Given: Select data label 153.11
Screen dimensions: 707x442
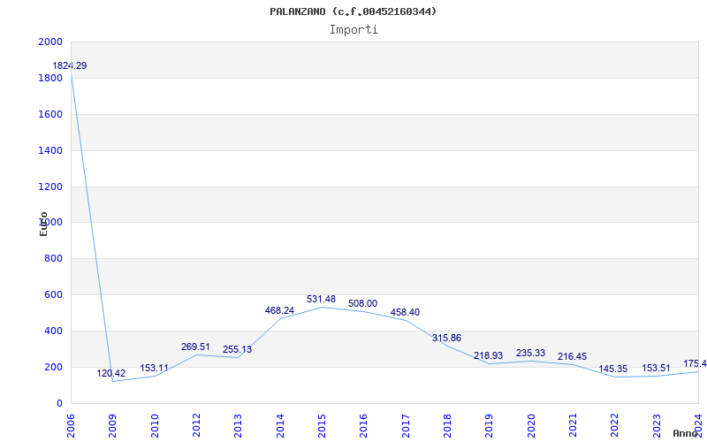Looking at the screenshot, I should coord(154,368).
